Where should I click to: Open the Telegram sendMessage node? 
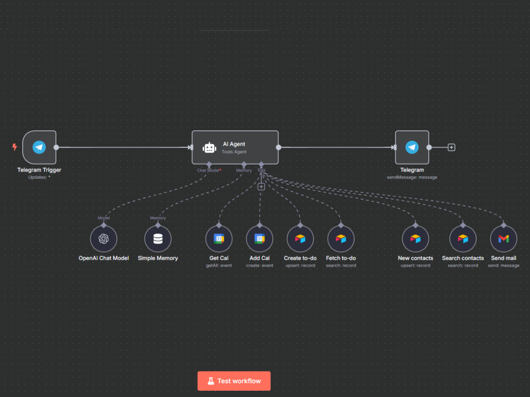point(412,148)
